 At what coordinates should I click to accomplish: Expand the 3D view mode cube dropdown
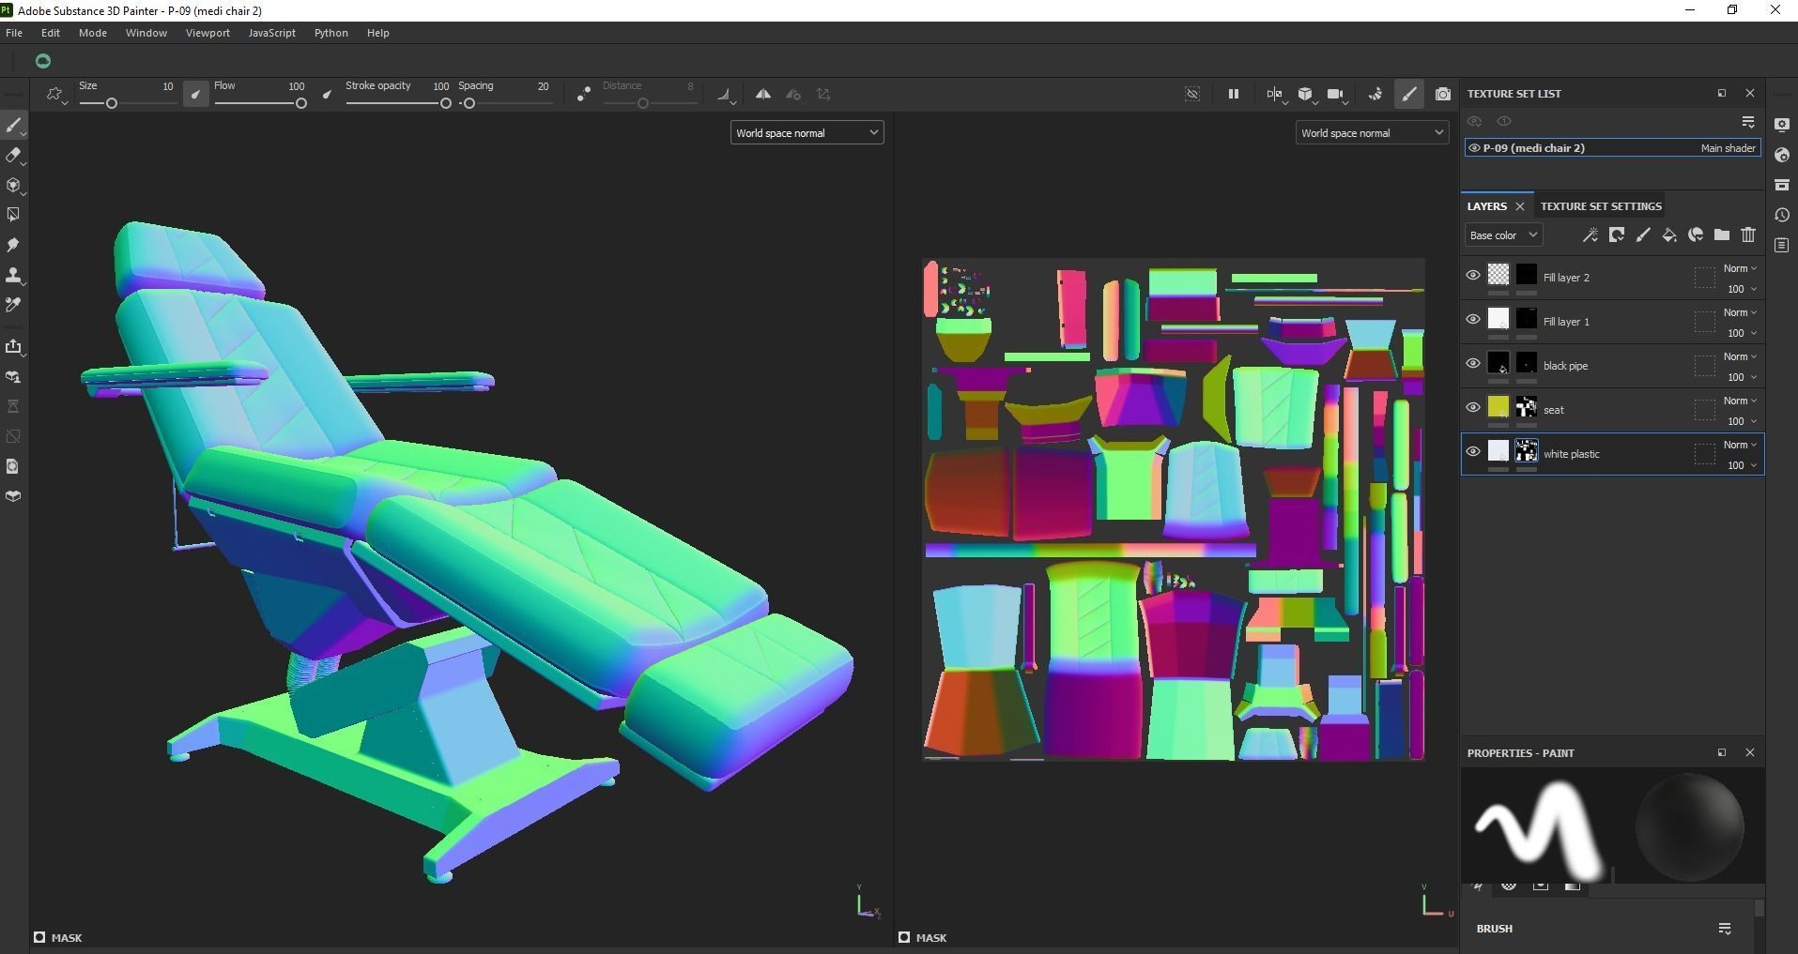(1306, 95)
